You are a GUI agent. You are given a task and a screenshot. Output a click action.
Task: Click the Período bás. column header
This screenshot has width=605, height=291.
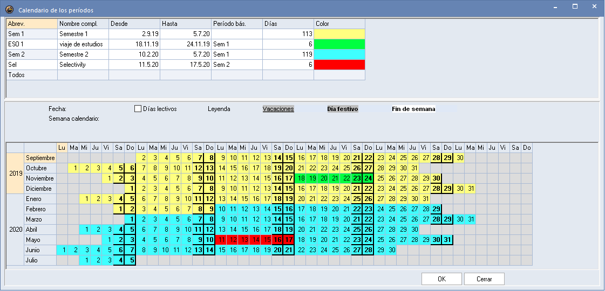[237, 24]
